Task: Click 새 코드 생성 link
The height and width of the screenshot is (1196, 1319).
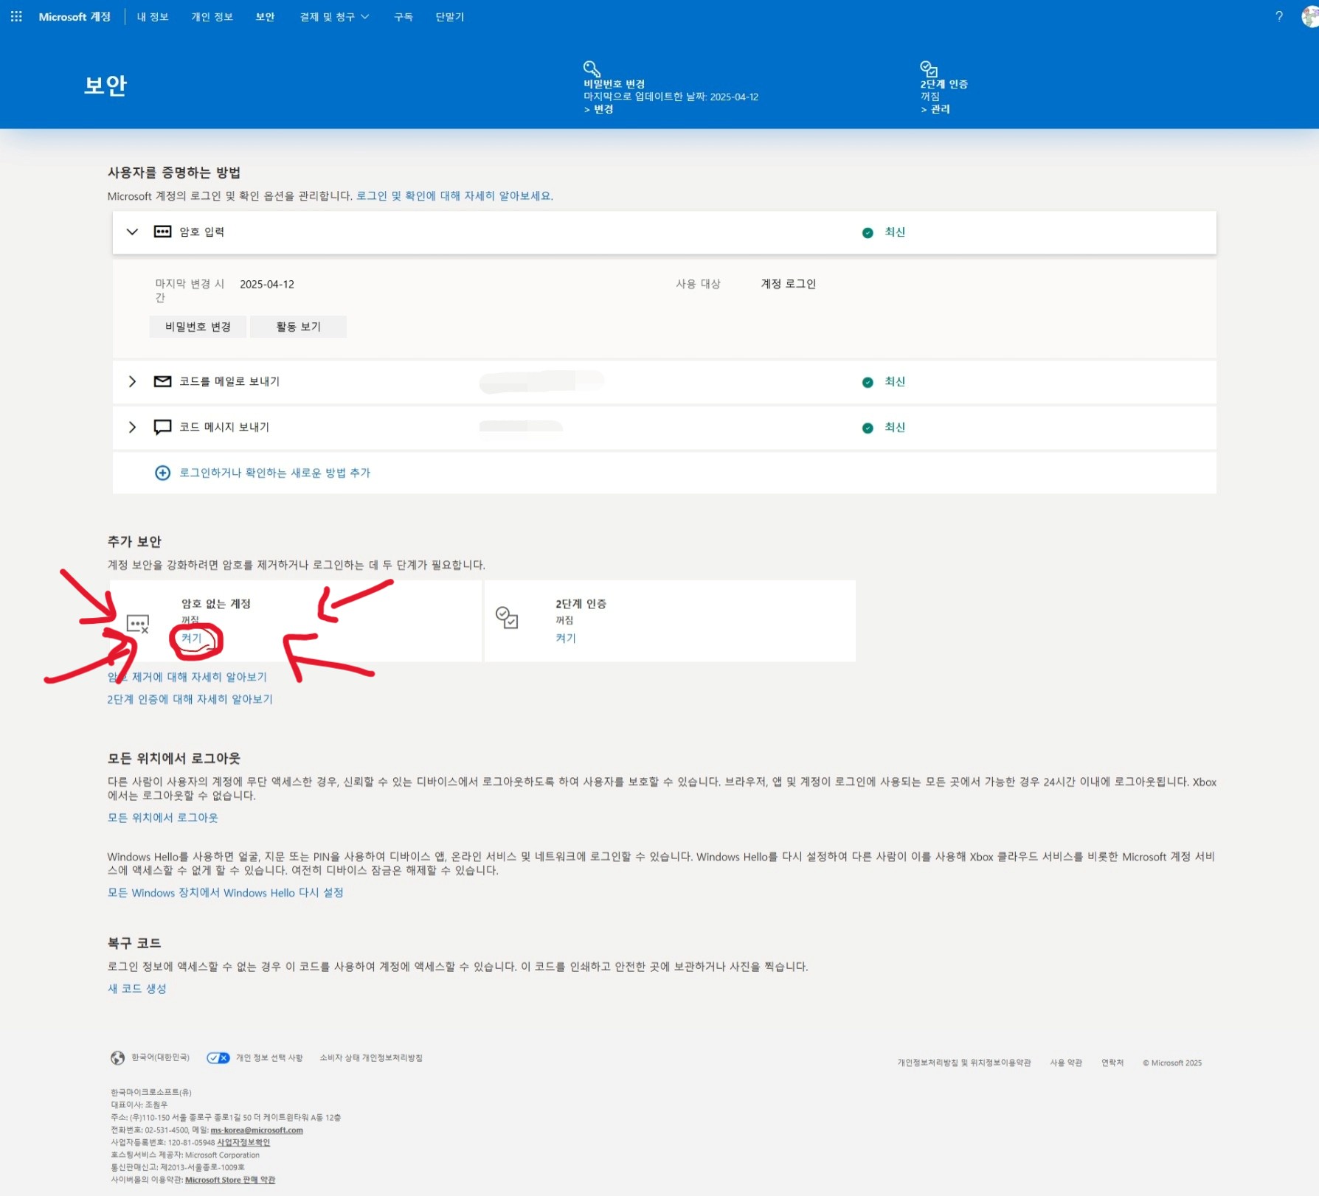Action: click(137, 989)
